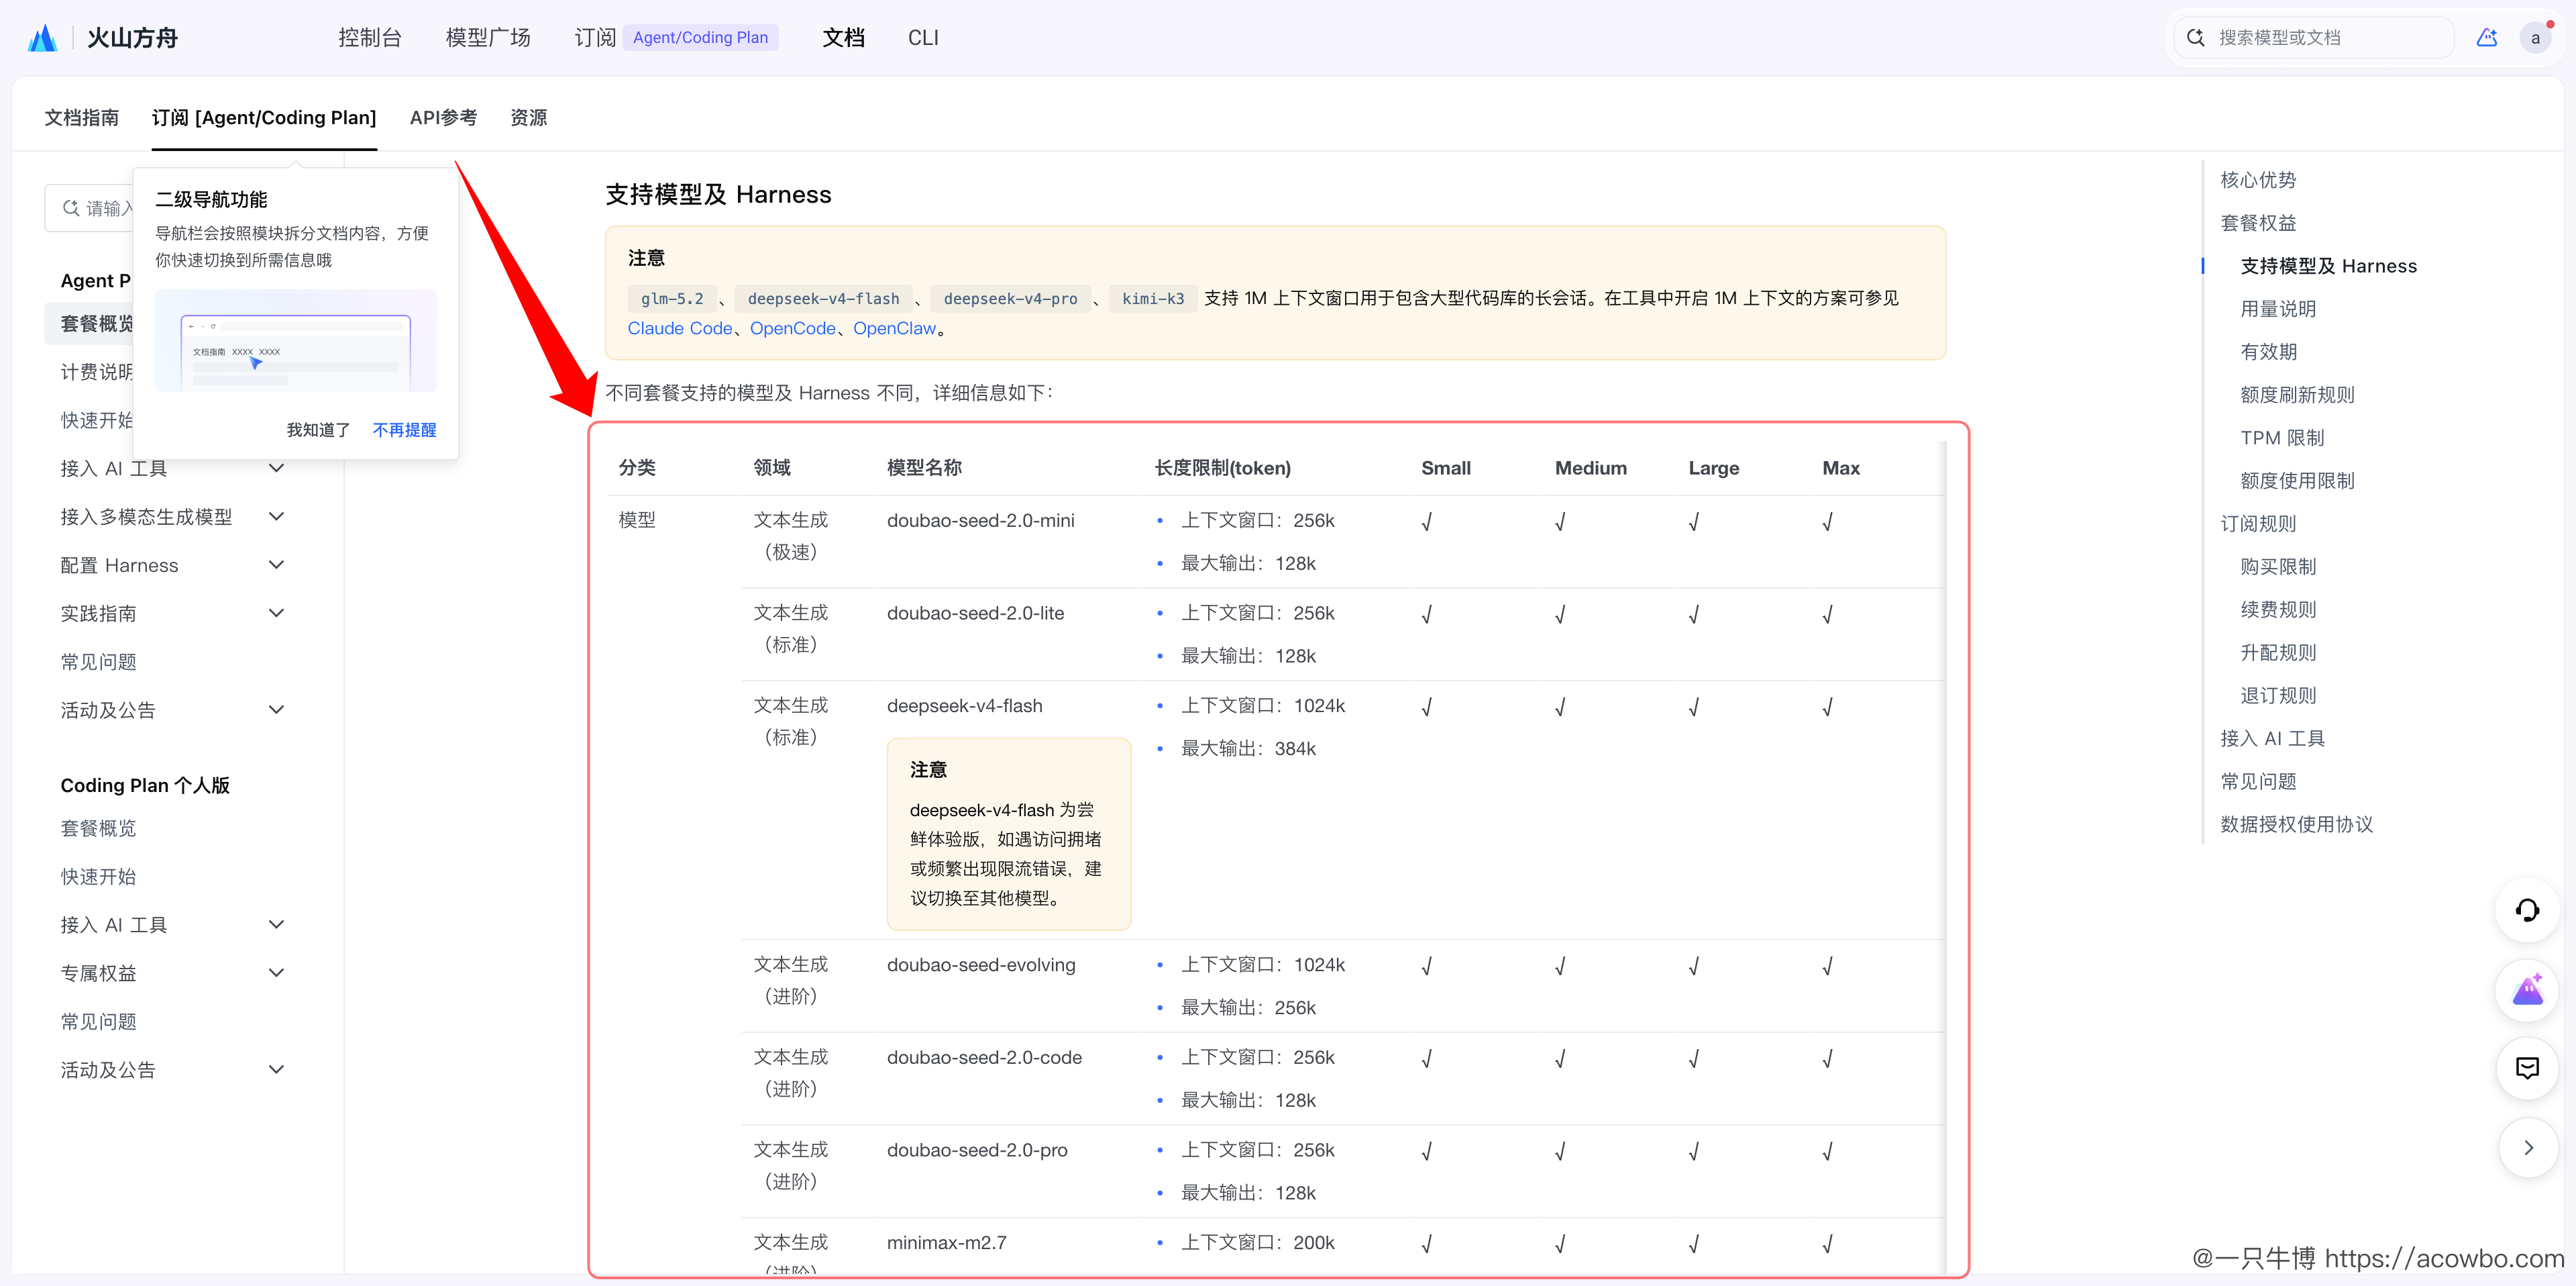The image size is (2576, 1286).
Task: Open the Claude Code link
Action: click(x=680, y=328)
